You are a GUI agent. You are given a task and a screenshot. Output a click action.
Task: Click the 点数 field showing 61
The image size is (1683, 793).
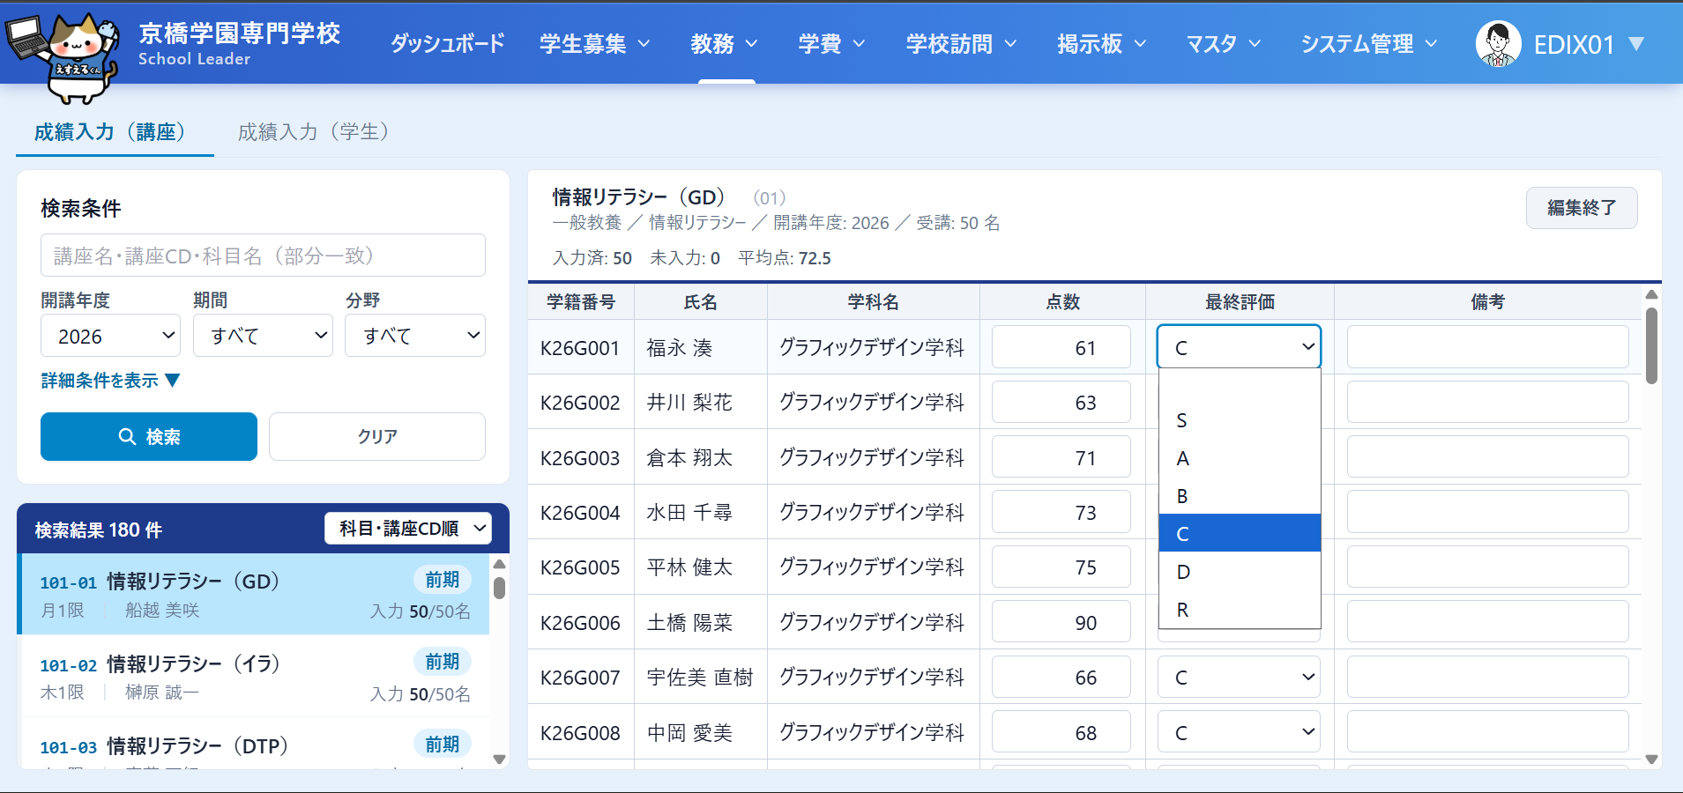1061,347
